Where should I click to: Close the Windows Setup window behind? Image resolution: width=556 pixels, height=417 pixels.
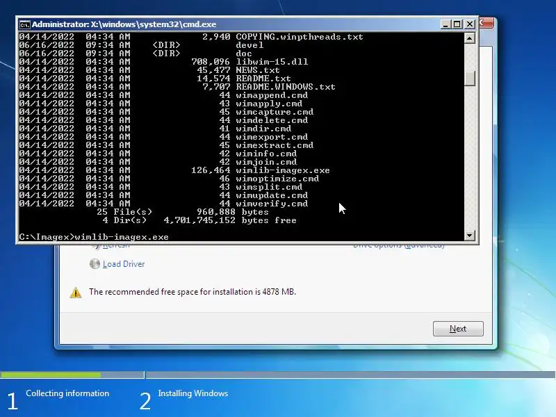tap(487, 23)
